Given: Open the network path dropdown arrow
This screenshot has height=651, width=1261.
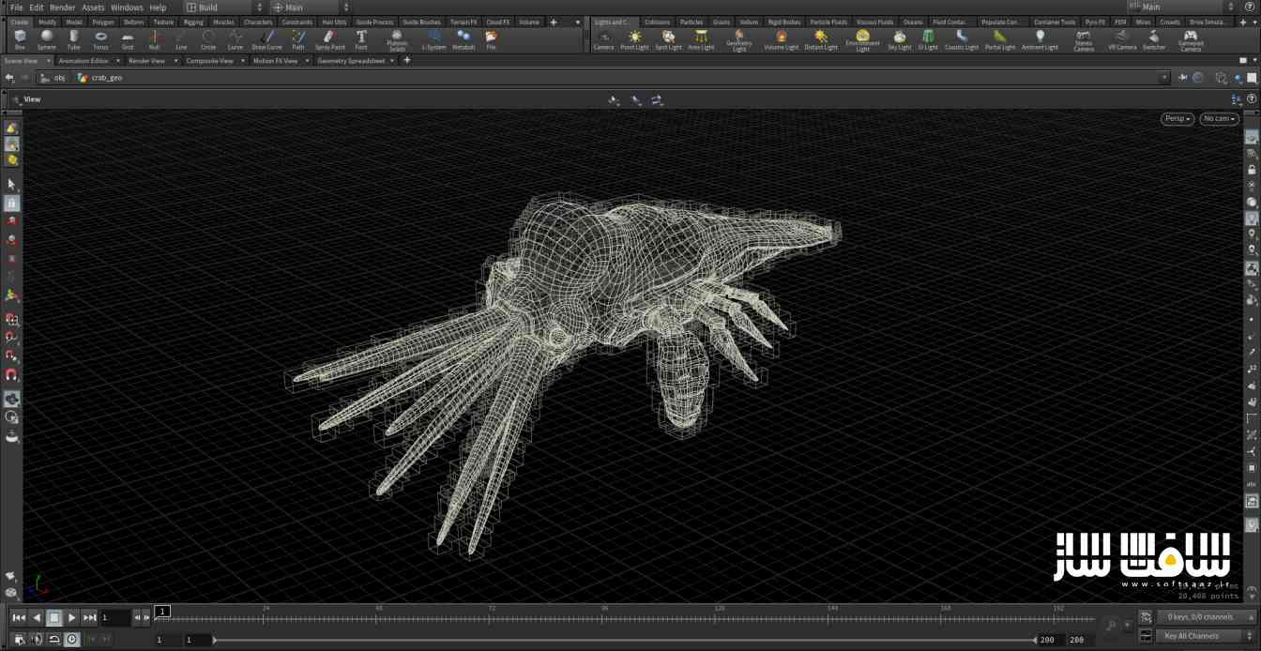Looking at the screenshot, I should click(x=1164, y=78).
